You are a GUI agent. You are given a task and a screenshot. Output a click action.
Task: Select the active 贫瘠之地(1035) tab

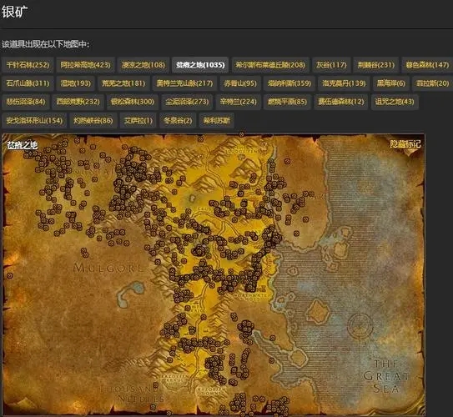pyautogui.click(x=200, y=65)
